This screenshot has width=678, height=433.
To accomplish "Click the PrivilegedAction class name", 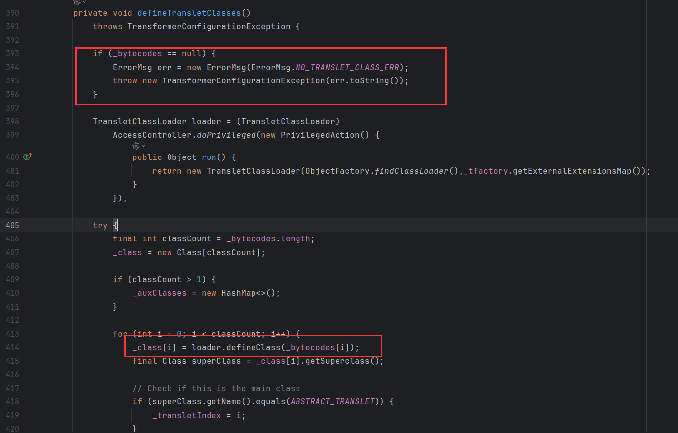I will (320, 135).
